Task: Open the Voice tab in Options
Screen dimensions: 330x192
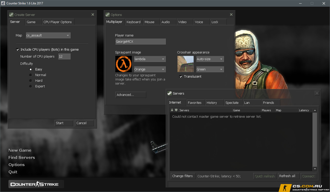Action: coord(202,22)
